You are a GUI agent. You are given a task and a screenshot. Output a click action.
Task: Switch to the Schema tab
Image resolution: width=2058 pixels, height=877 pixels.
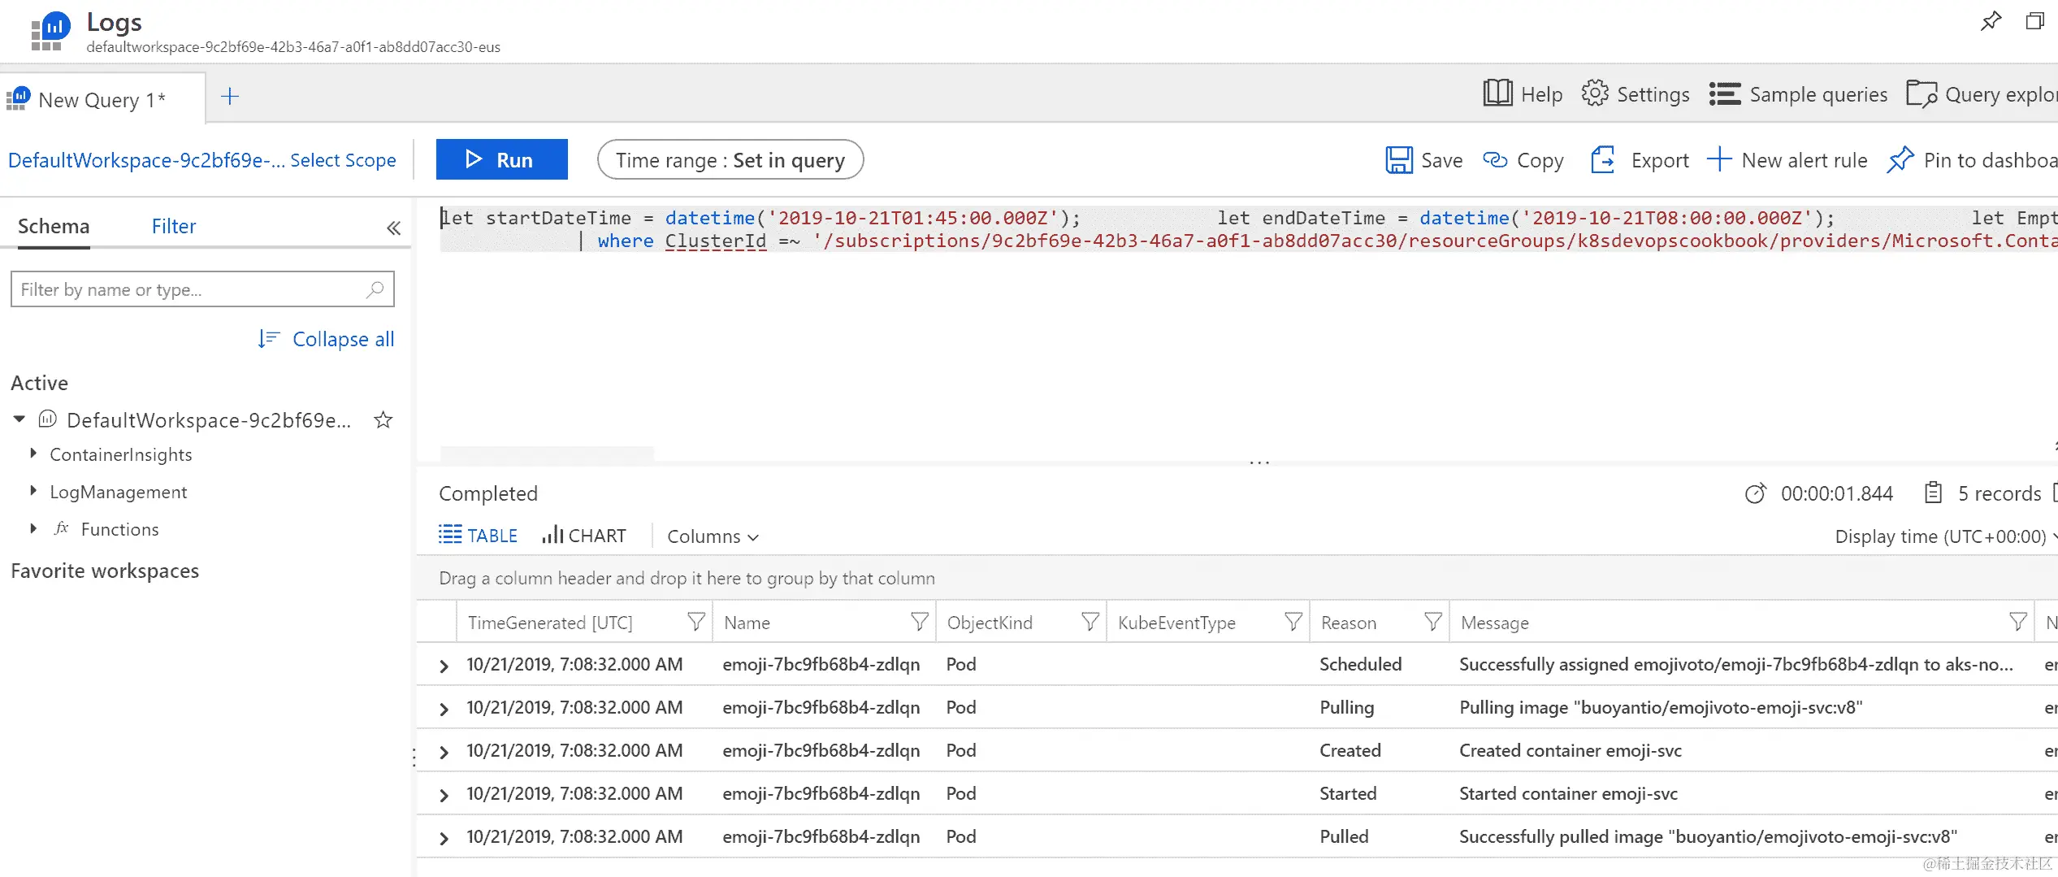tap(54, 226)
